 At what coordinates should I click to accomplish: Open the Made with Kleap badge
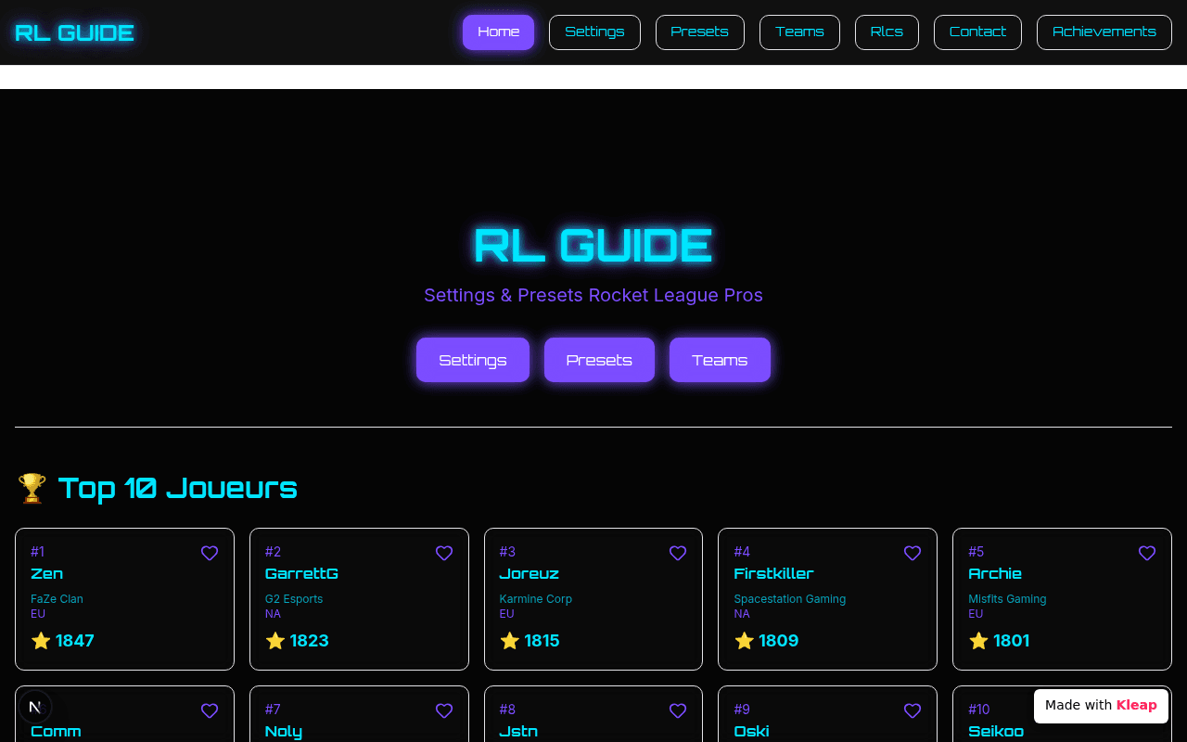click(x=1101, y=706)
